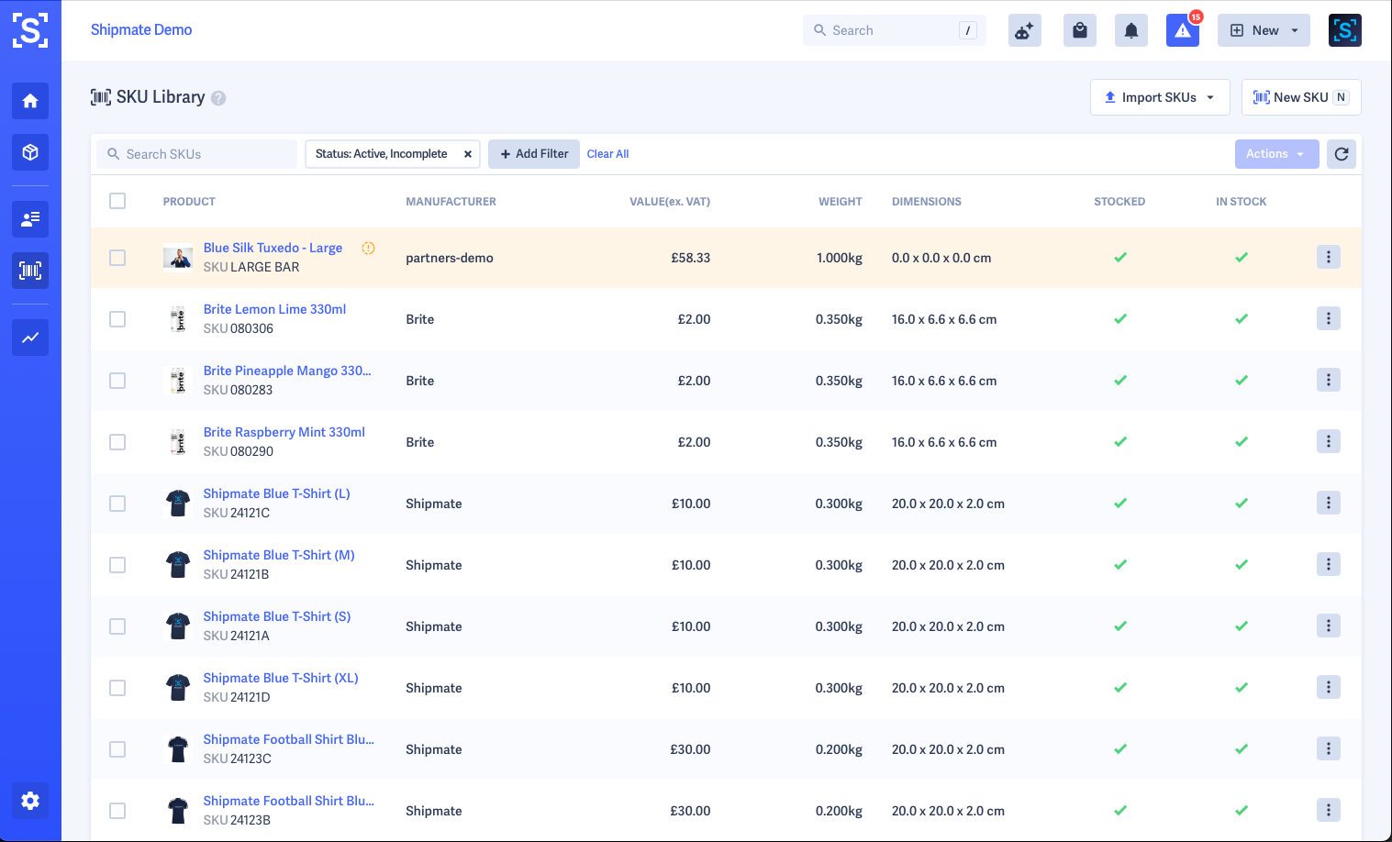
Task: Click the Search SKUs input field
Action: coord(197,154)
